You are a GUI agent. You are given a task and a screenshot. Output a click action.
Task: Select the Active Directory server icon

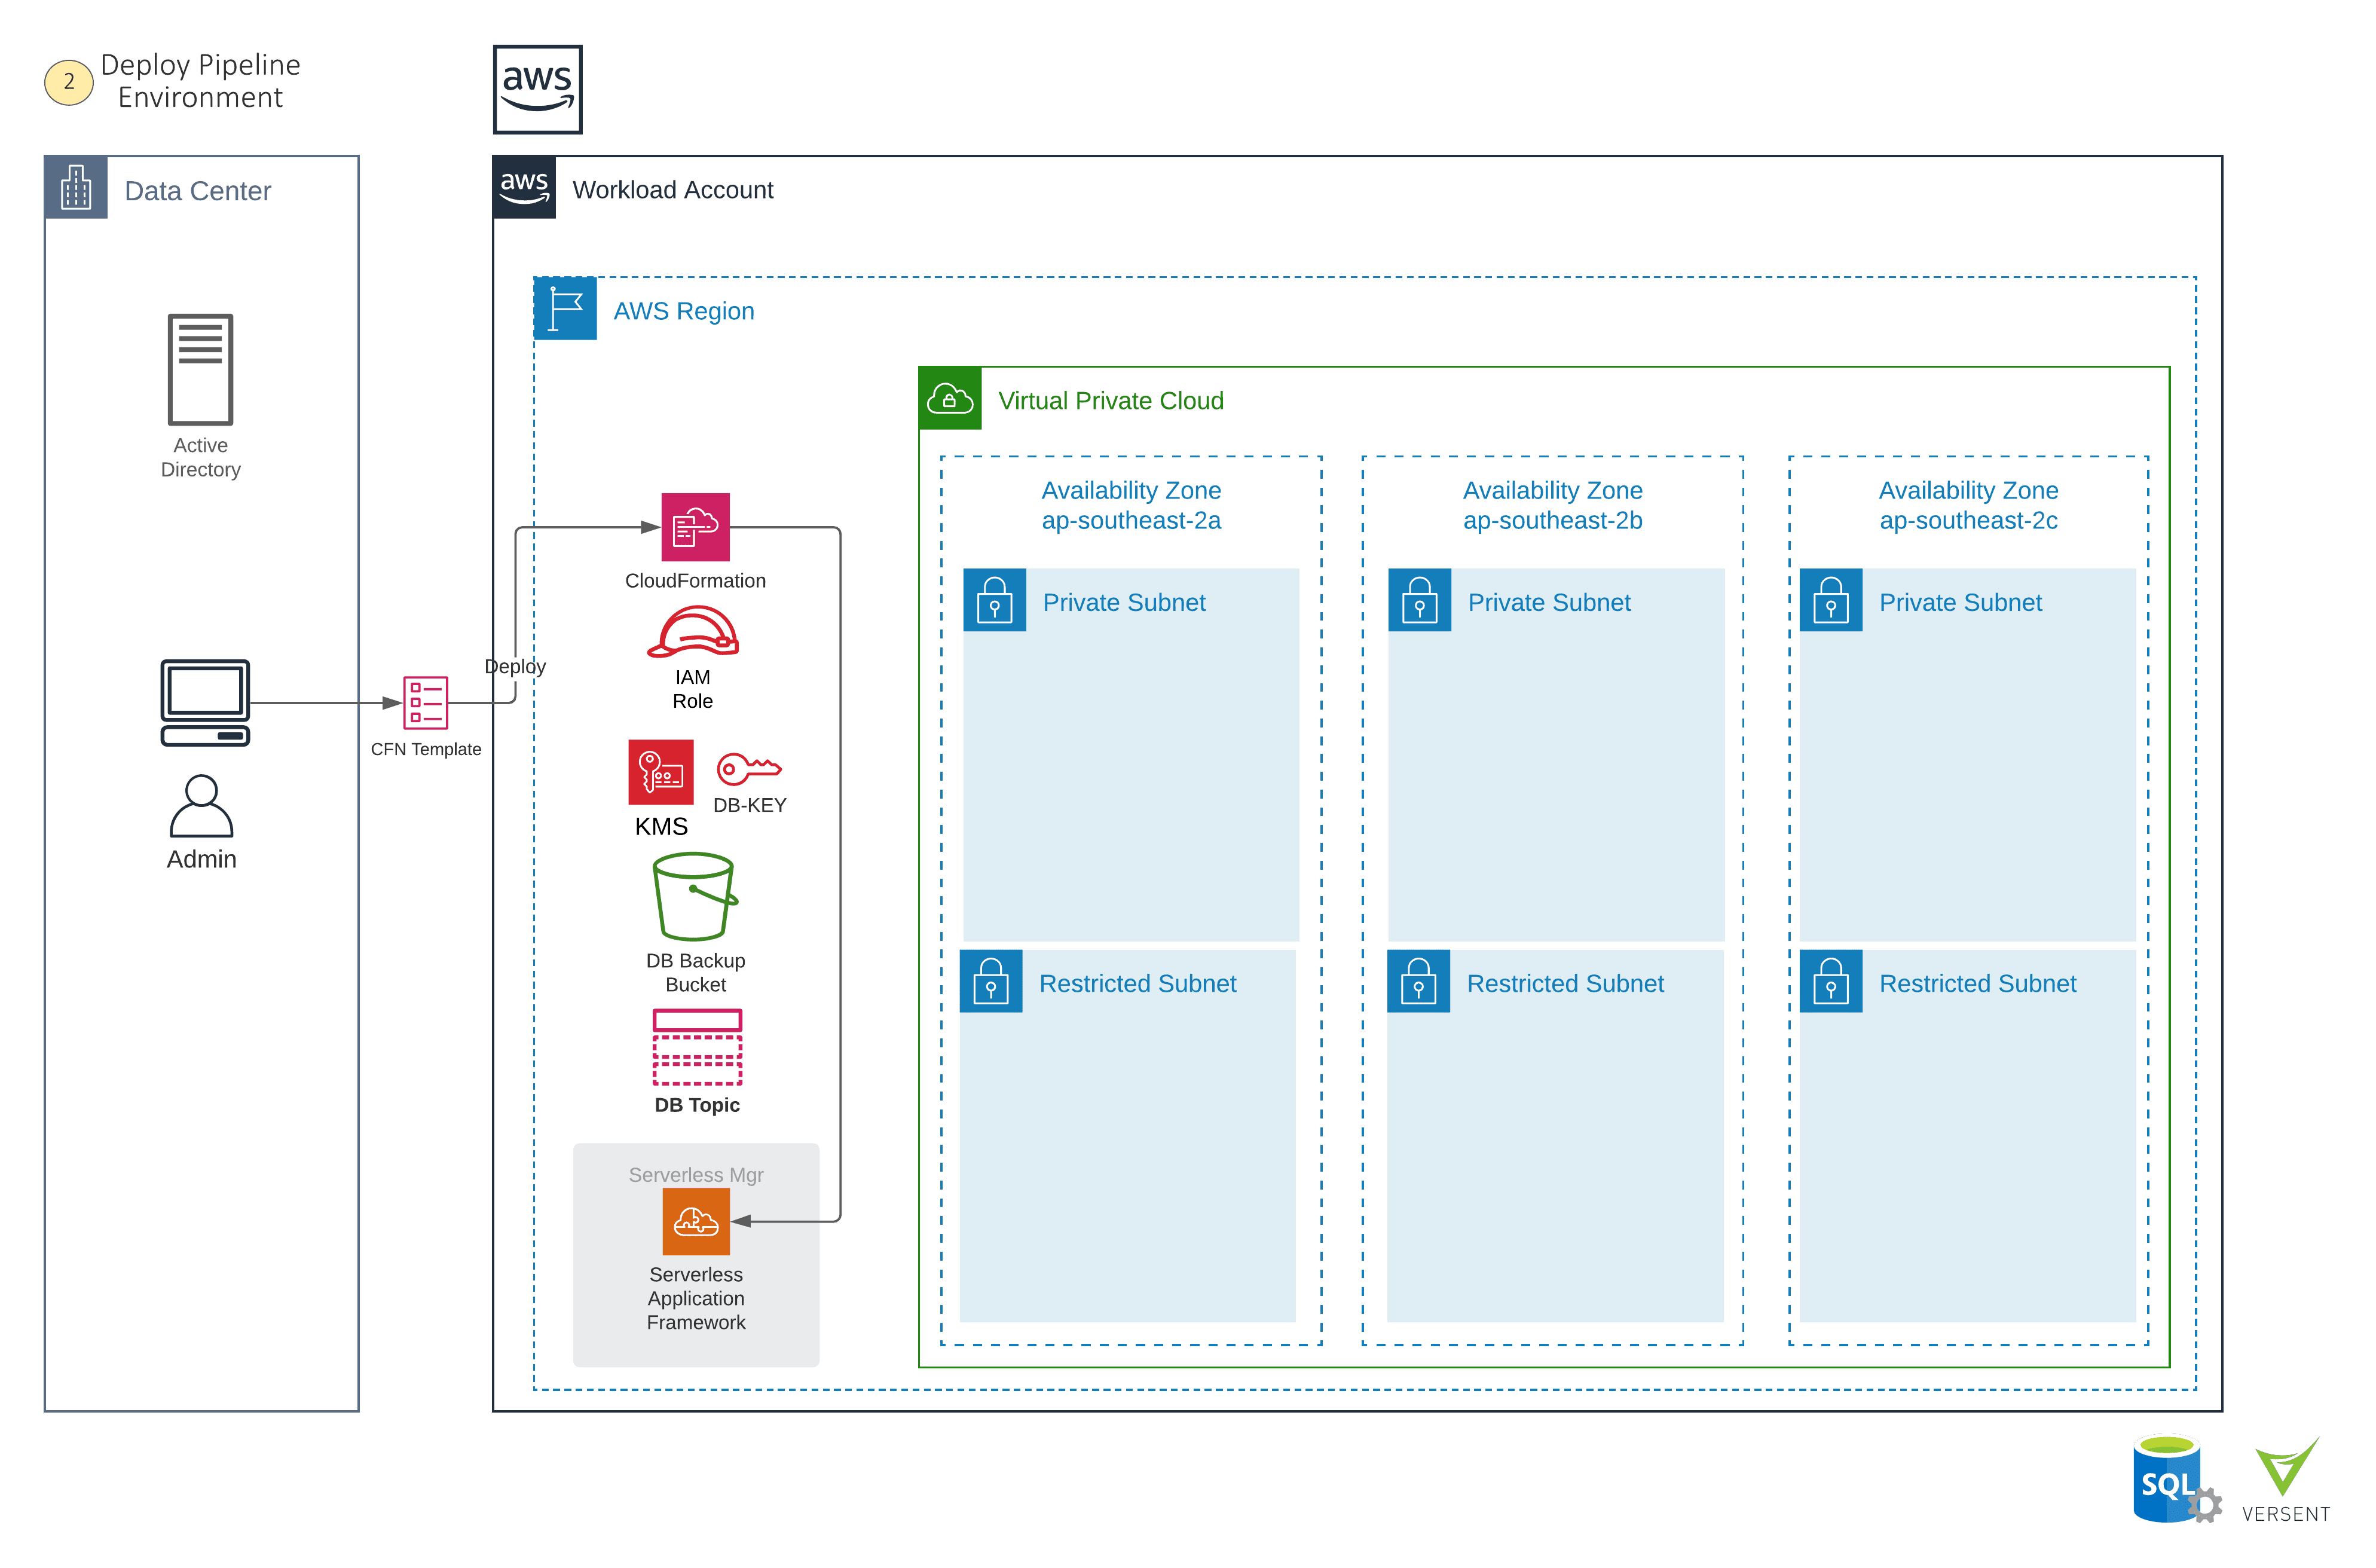[200, 369]
